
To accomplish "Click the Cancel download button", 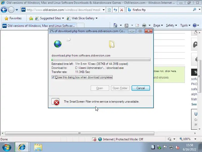I will tap(141, 88).
